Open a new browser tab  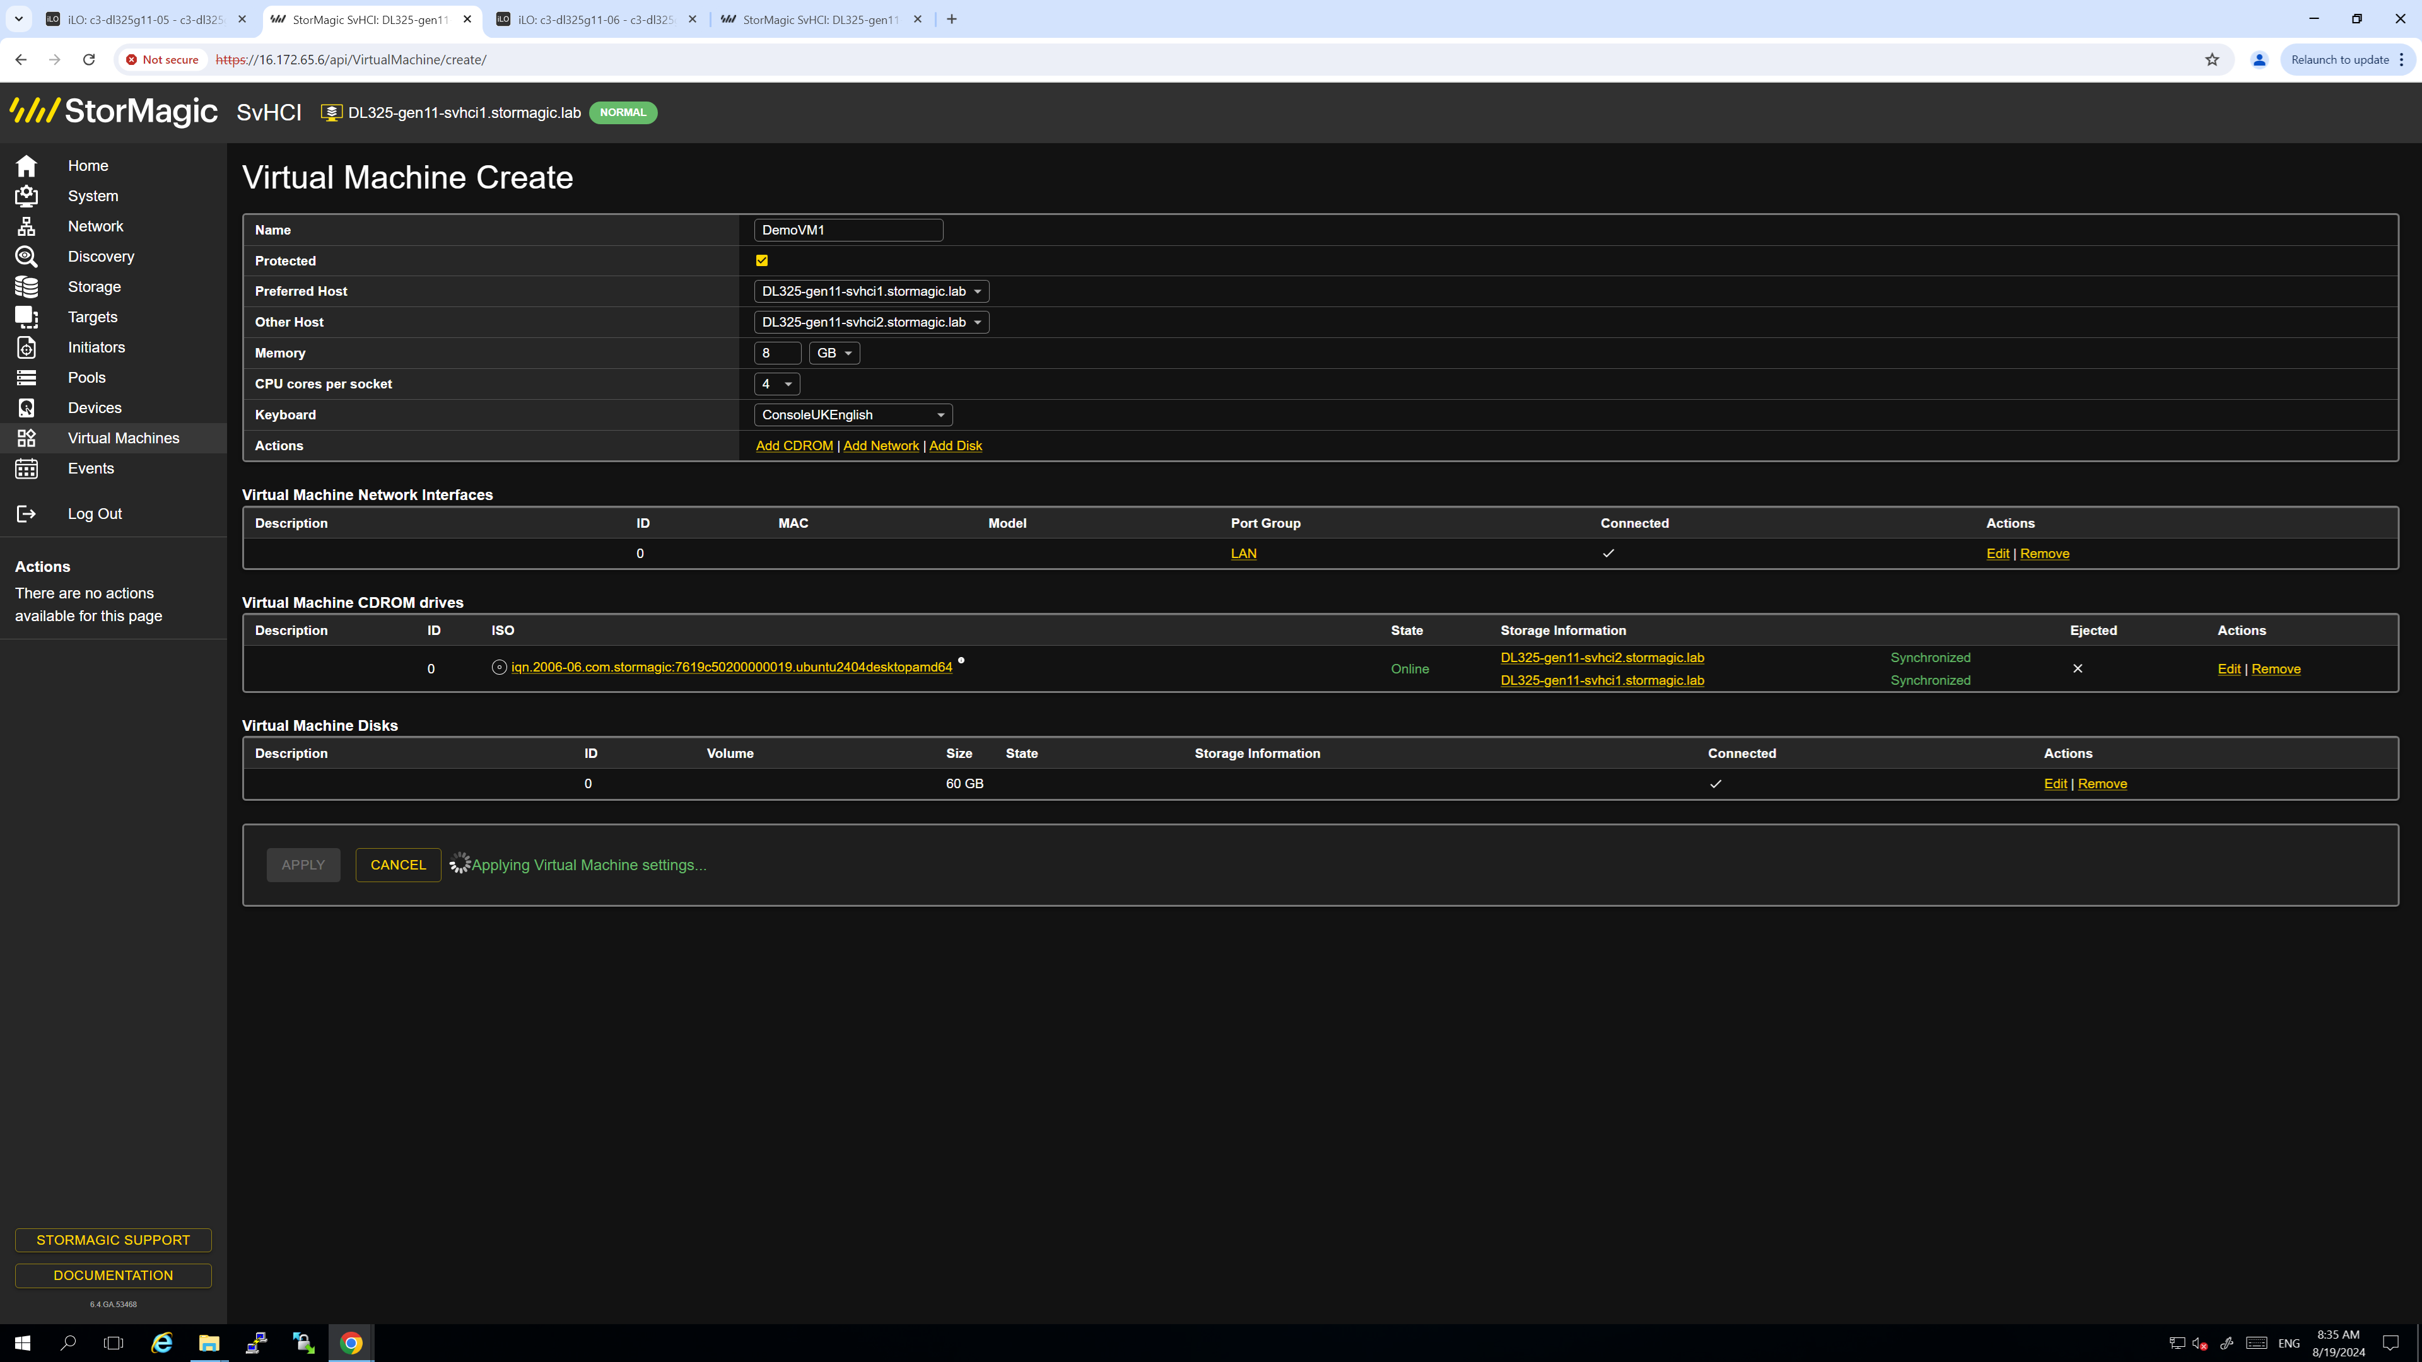(x=952, y=19)
